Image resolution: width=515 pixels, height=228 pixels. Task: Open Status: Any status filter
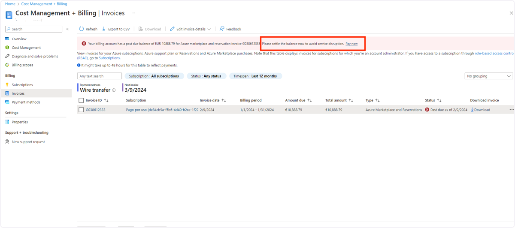206,76
